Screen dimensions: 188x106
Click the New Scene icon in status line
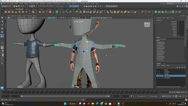(x=14, y=6)
